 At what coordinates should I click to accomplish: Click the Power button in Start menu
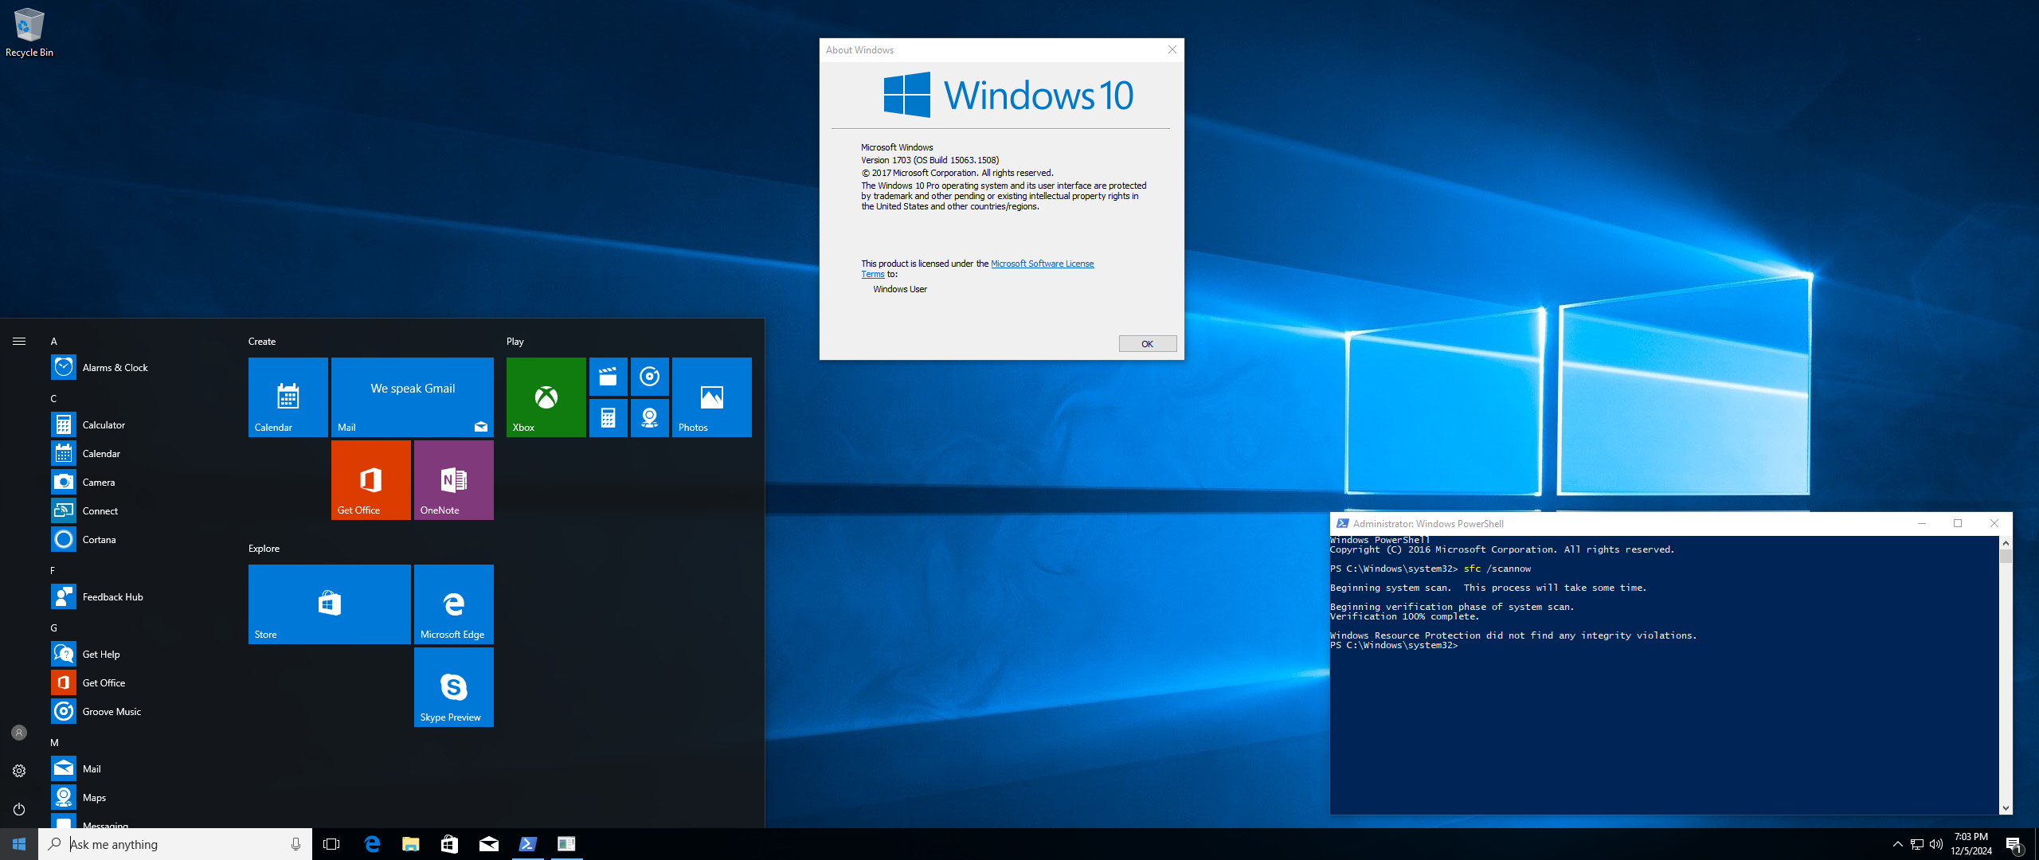pos(19,809)
